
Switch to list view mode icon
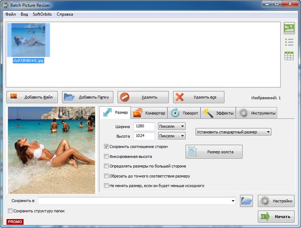289,42
